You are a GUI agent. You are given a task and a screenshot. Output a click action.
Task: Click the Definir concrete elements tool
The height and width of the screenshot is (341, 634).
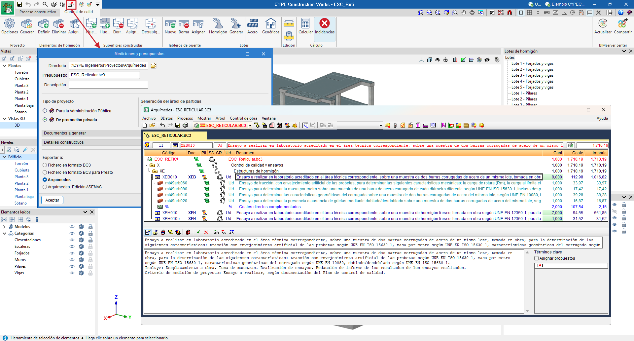[x=44, y=26]
